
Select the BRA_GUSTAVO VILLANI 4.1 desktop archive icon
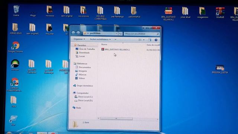(x=168, y=14)
